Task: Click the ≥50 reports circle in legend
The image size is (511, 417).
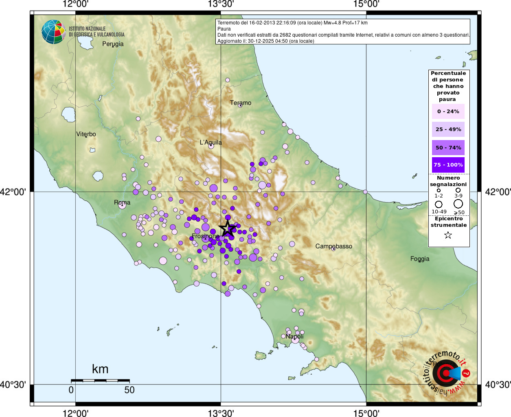Action: (x=458, y=204)
